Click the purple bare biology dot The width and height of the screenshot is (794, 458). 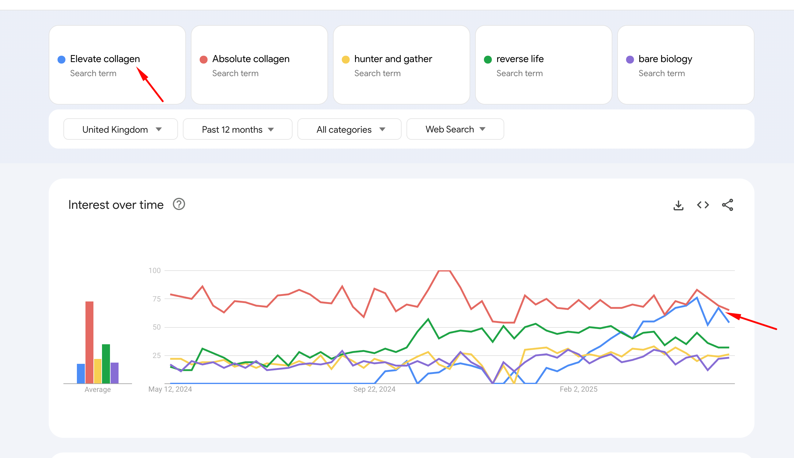[630, 59]
